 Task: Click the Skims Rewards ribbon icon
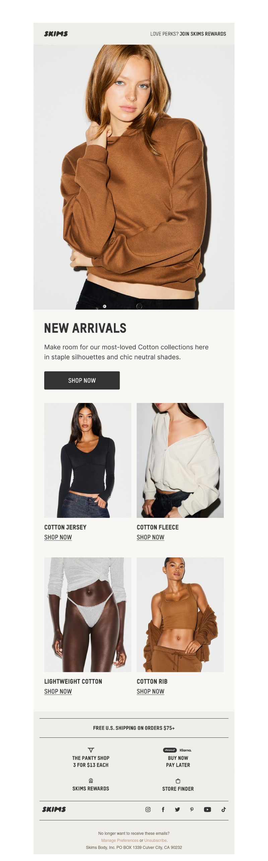(91, 780)
